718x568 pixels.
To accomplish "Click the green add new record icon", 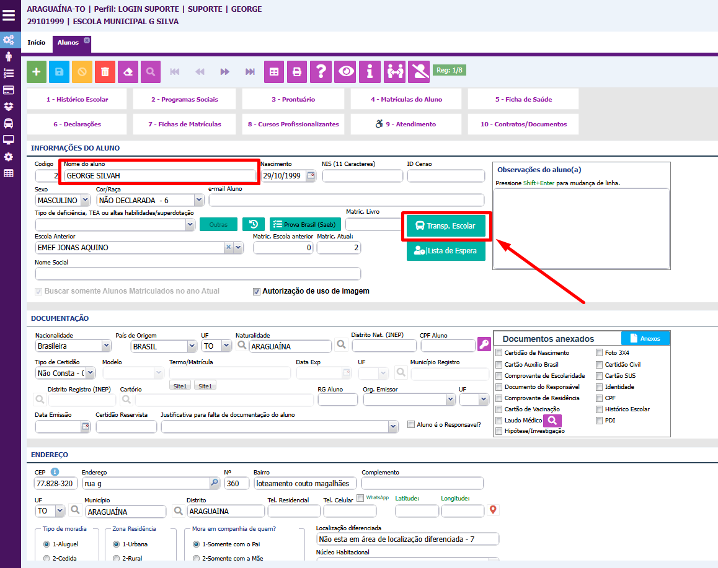I will click(36, 72).
